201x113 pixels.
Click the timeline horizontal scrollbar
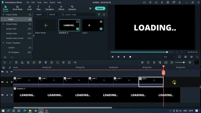tap(63, 108)
